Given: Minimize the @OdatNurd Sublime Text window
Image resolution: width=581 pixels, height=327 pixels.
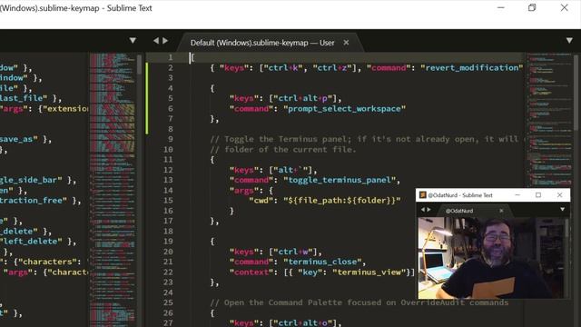Looking at the screenshot, I should (517, 194).
